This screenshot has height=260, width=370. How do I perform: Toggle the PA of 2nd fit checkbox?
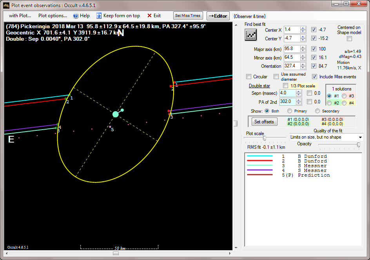[x=309, y=101]
